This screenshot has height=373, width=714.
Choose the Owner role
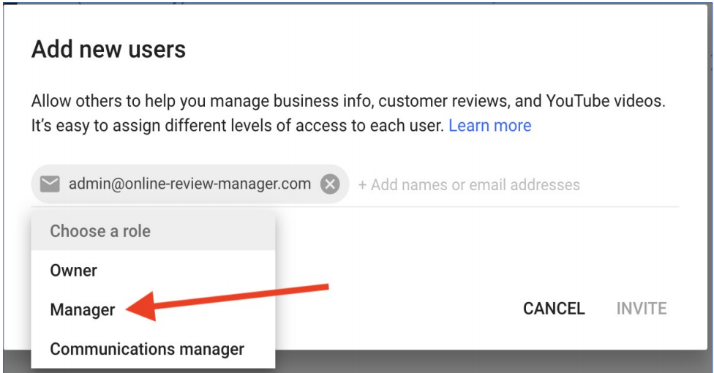coord(74,271)
